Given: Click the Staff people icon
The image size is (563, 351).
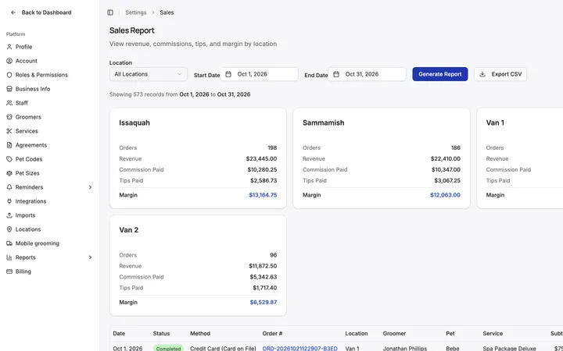Looking at the screenshot, I should point(9,103).
